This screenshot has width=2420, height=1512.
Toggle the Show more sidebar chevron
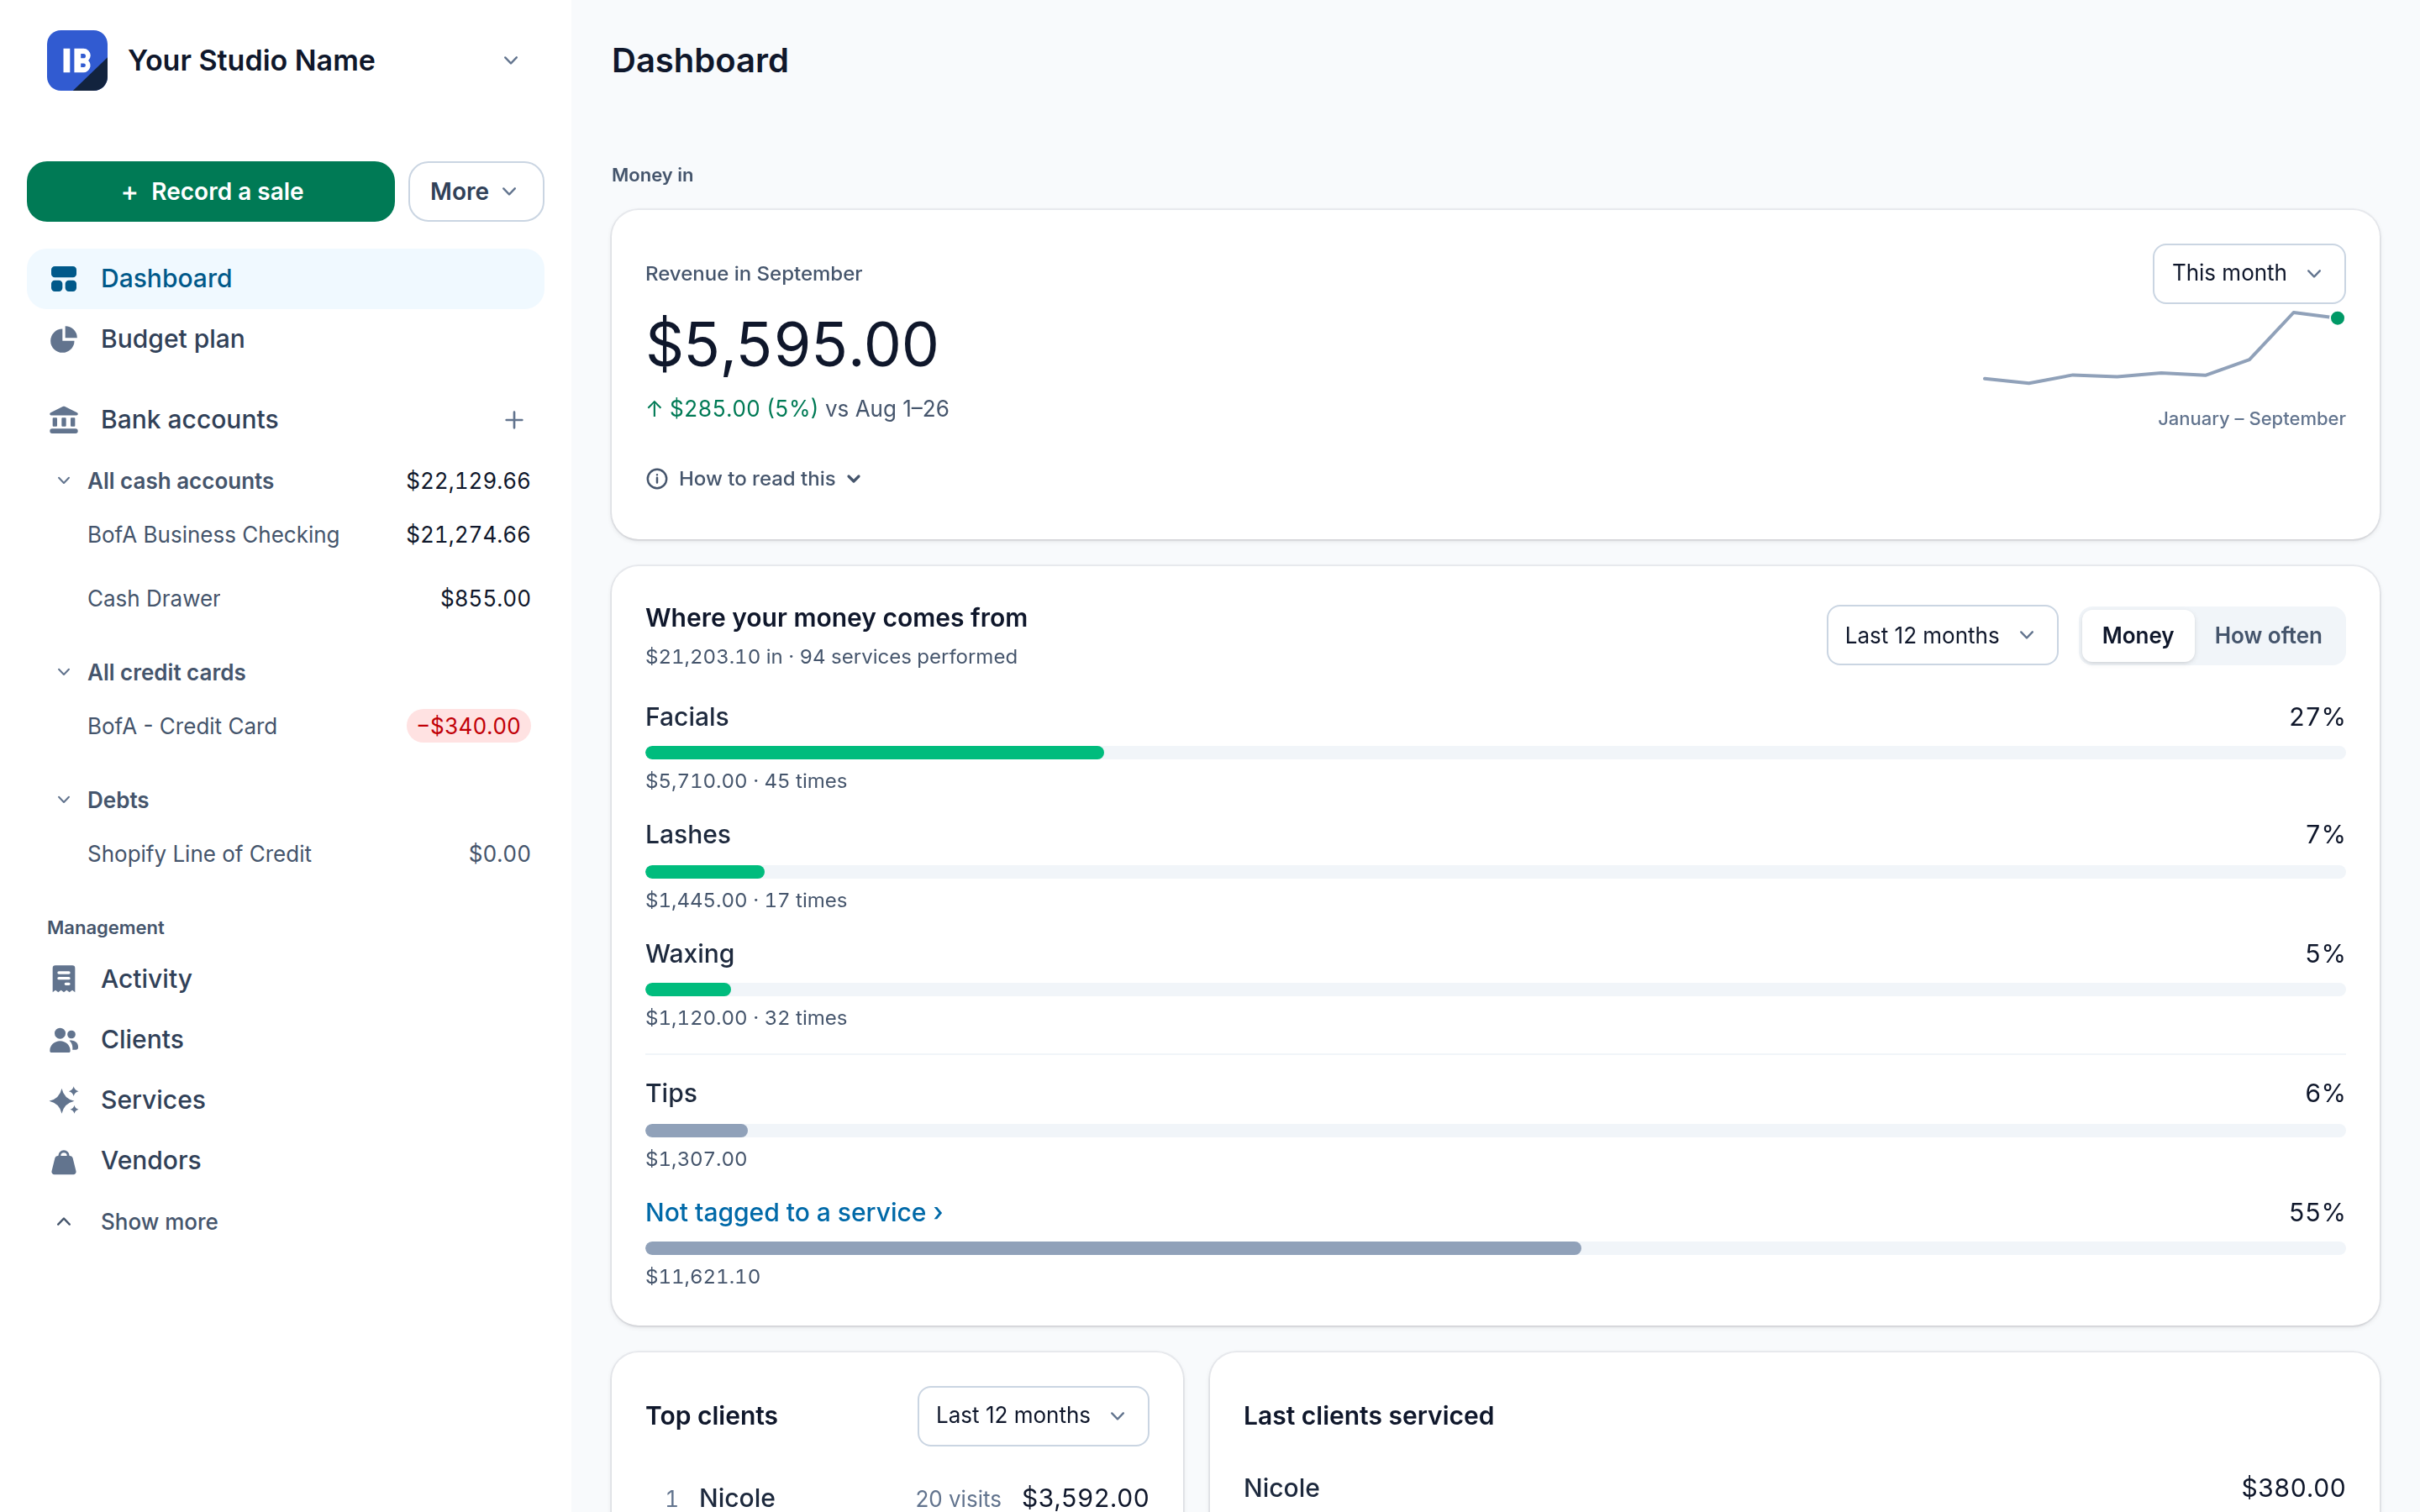pyautogui.click(x=64, y=1222)
